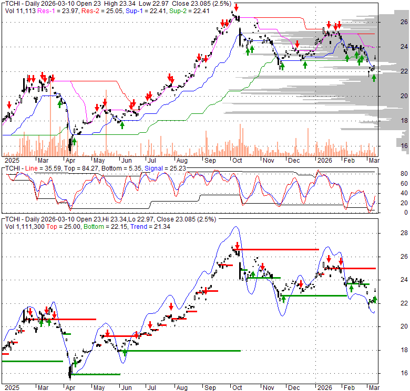Click the '40' tick on the oscillator scale
The width and height of the screenshot is (410, 391).
click(x=404, y=193)
